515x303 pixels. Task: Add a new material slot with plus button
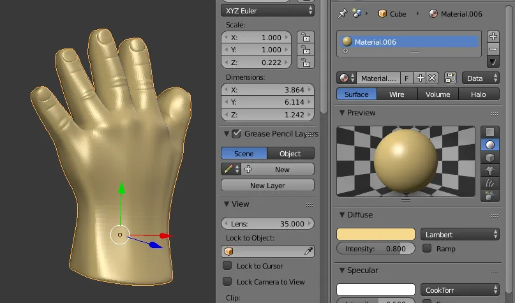[493, 36]
